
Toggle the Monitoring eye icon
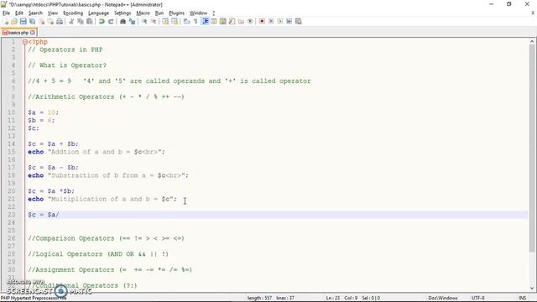[x=250, y=21]
